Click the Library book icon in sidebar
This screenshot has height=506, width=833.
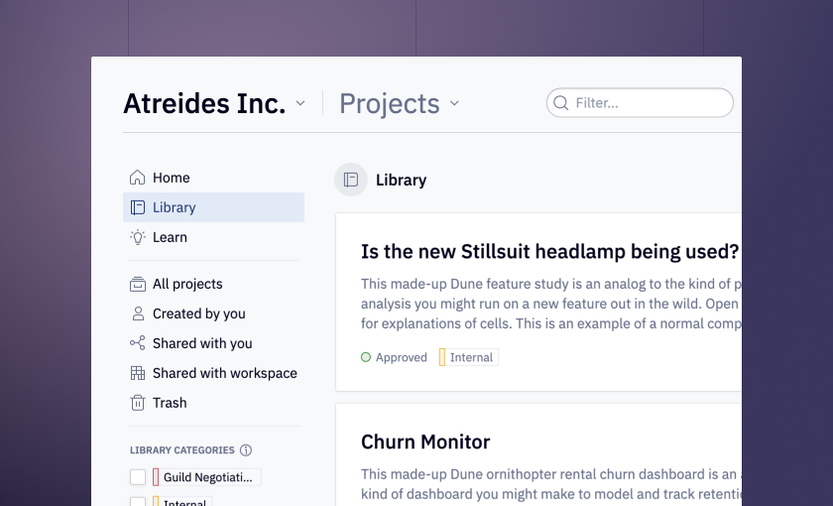[x=138, y=207]
